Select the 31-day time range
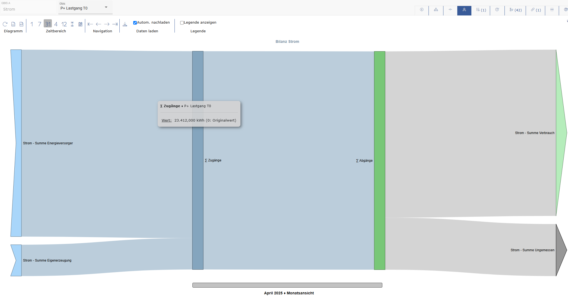 tap(48, 24)
